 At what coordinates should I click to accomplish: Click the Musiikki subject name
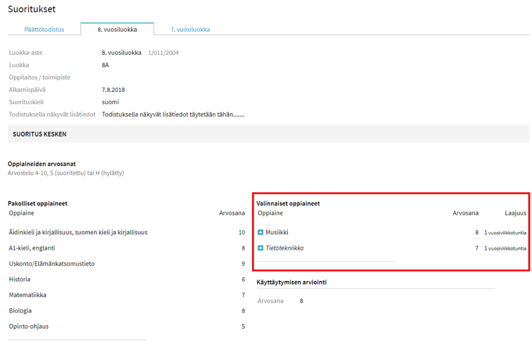[x=277, y=232]
